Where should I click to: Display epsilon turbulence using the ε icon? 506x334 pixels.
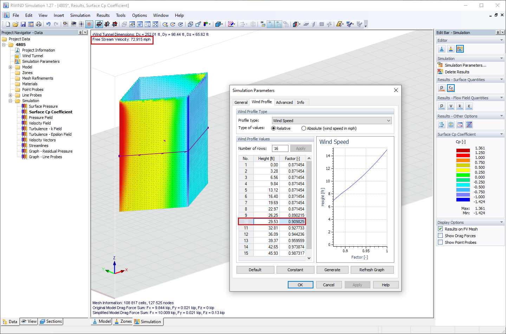[469, 106]
